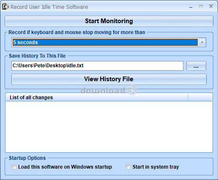Viewport: 218px width, 180px height.
Task: Click the empty second column header
Action: click(200, 97)
